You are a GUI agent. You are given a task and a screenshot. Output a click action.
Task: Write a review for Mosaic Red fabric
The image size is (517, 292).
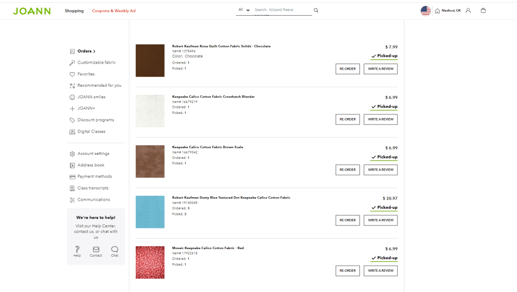click(380, 271)
